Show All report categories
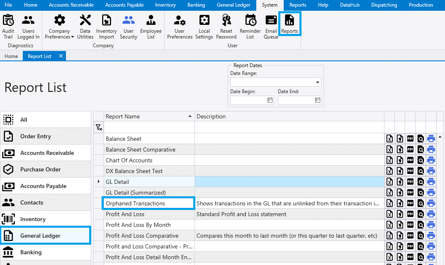 point(46,120)
